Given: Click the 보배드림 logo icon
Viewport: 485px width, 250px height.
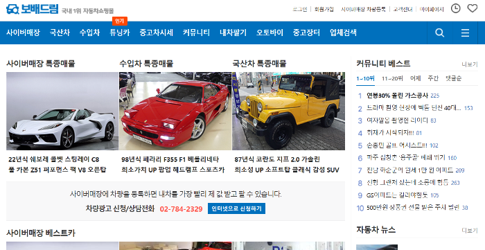Looking at the screenshot, I should pos(12,9).
